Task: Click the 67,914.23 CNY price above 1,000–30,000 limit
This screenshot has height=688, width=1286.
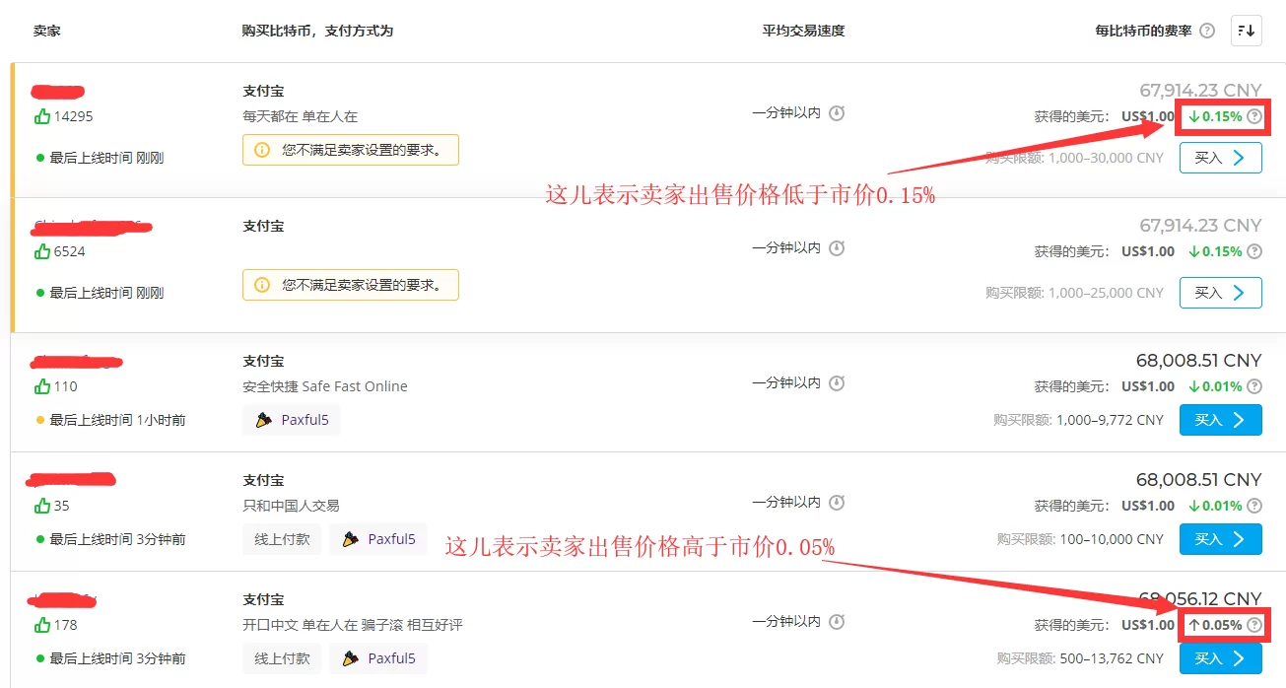Action: pyautogui.click(x=1200, y=90)
